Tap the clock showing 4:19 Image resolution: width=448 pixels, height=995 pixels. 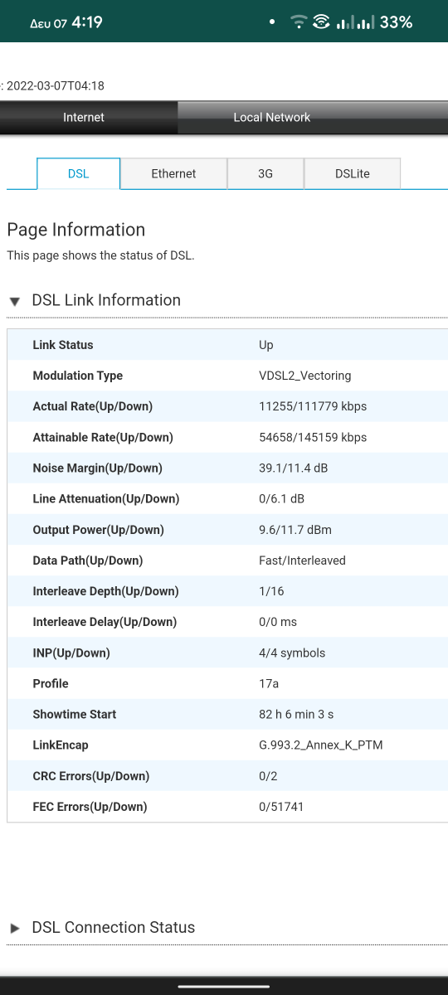(87, 22)
